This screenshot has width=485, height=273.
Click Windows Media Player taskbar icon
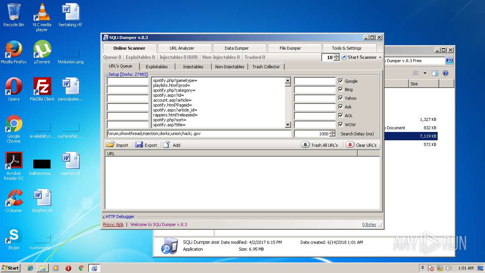[56, 268]
